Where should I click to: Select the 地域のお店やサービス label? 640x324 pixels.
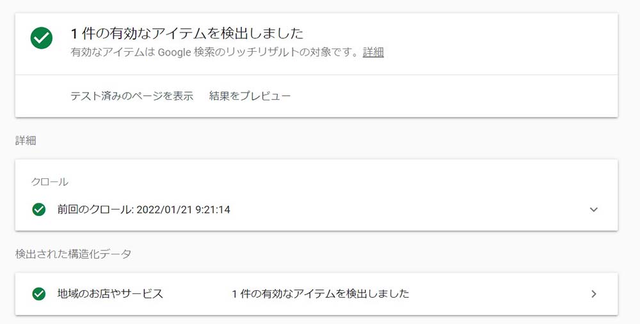110,294
